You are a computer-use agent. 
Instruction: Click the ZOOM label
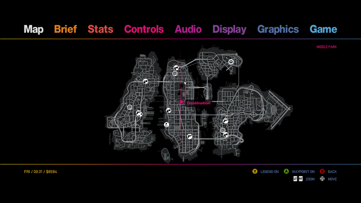tap(310, 179)
